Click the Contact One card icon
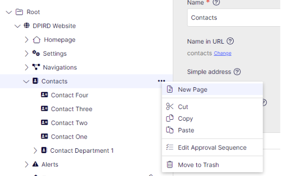This screenshot has width=281, height=176. (44, 136)
